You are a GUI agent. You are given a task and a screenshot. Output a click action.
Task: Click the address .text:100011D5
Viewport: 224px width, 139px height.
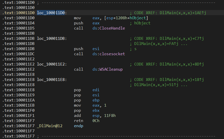coord(18,28)
